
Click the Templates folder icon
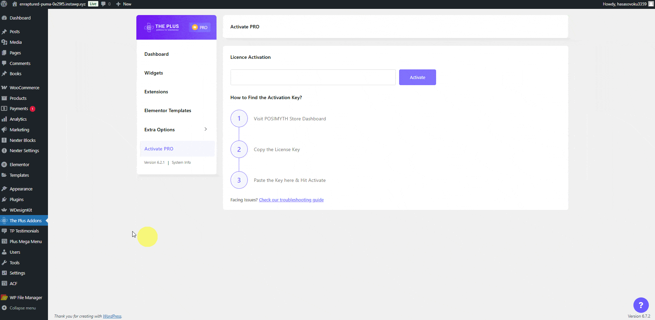click(x=4, y=175)
